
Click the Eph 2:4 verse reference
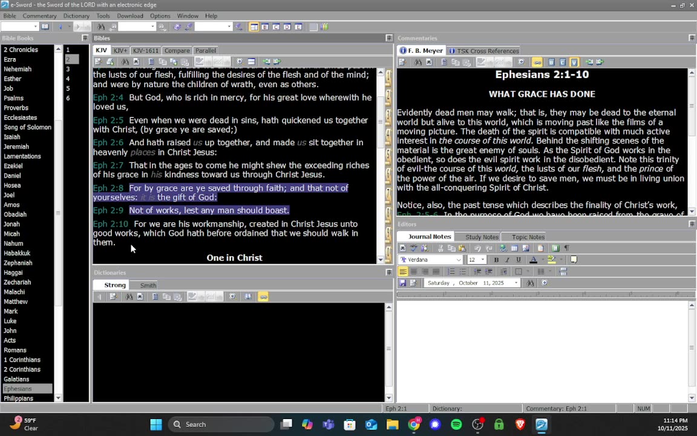pos(108,97)
